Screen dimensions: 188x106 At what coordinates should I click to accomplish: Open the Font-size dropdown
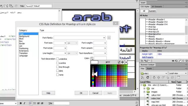(x=60, y=43)
